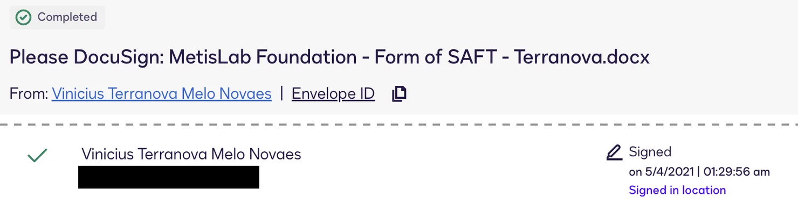The height and width of the screenshot is (204, 798).
Task: Click the Completed status badge label
Action: pyautogui.click(x=67, y=17)
